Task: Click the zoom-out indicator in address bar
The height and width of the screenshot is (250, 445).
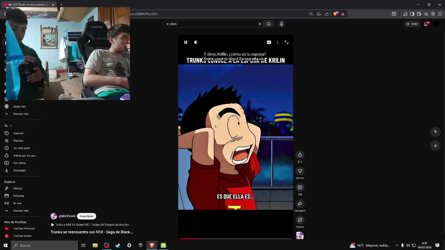Action: [311, 14]
